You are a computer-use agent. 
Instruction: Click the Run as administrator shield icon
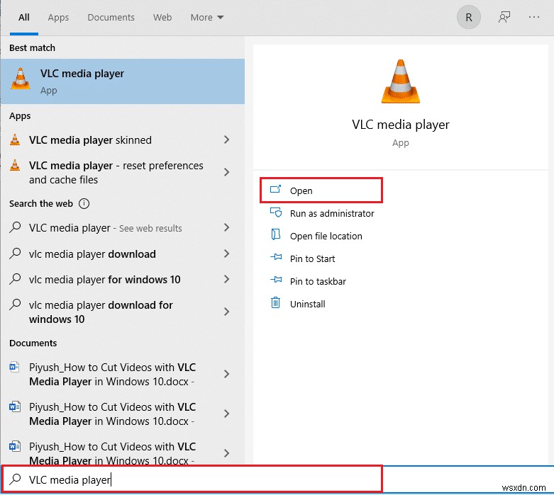click(276, 212)
